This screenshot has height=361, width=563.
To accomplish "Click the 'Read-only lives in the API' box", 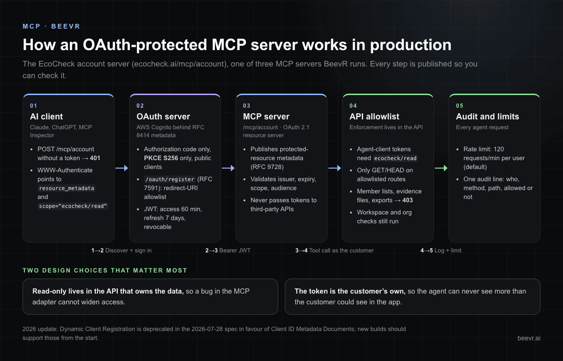I will [x=150, y=296].
